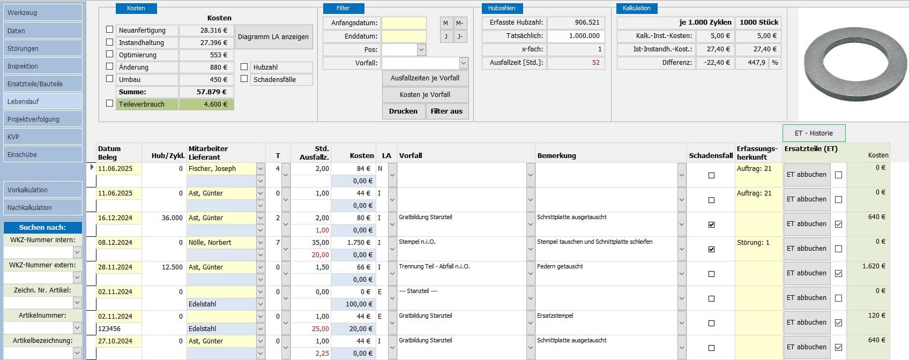The height and width of the screenshot is (360, 909).
Task: Click the M- month back button
Action: coord(459,23)
